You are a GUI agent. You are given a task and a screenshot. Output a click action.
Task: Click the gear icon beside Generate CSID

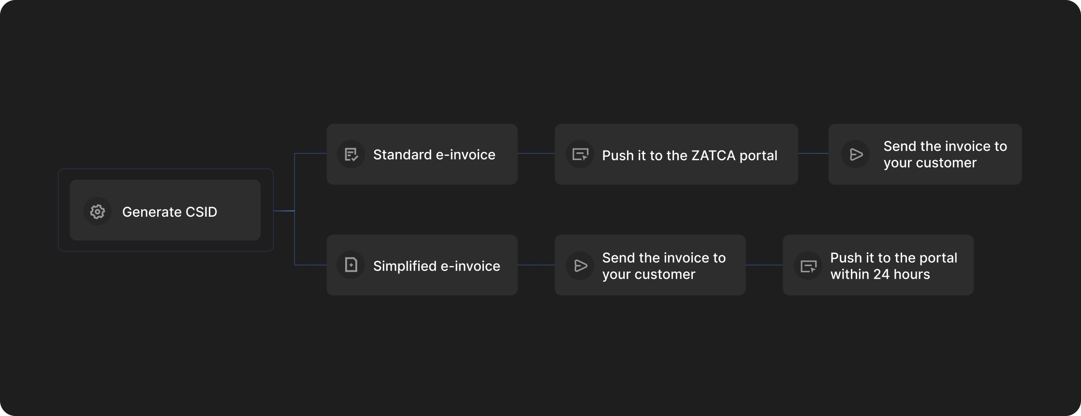[x=97, y=211]
